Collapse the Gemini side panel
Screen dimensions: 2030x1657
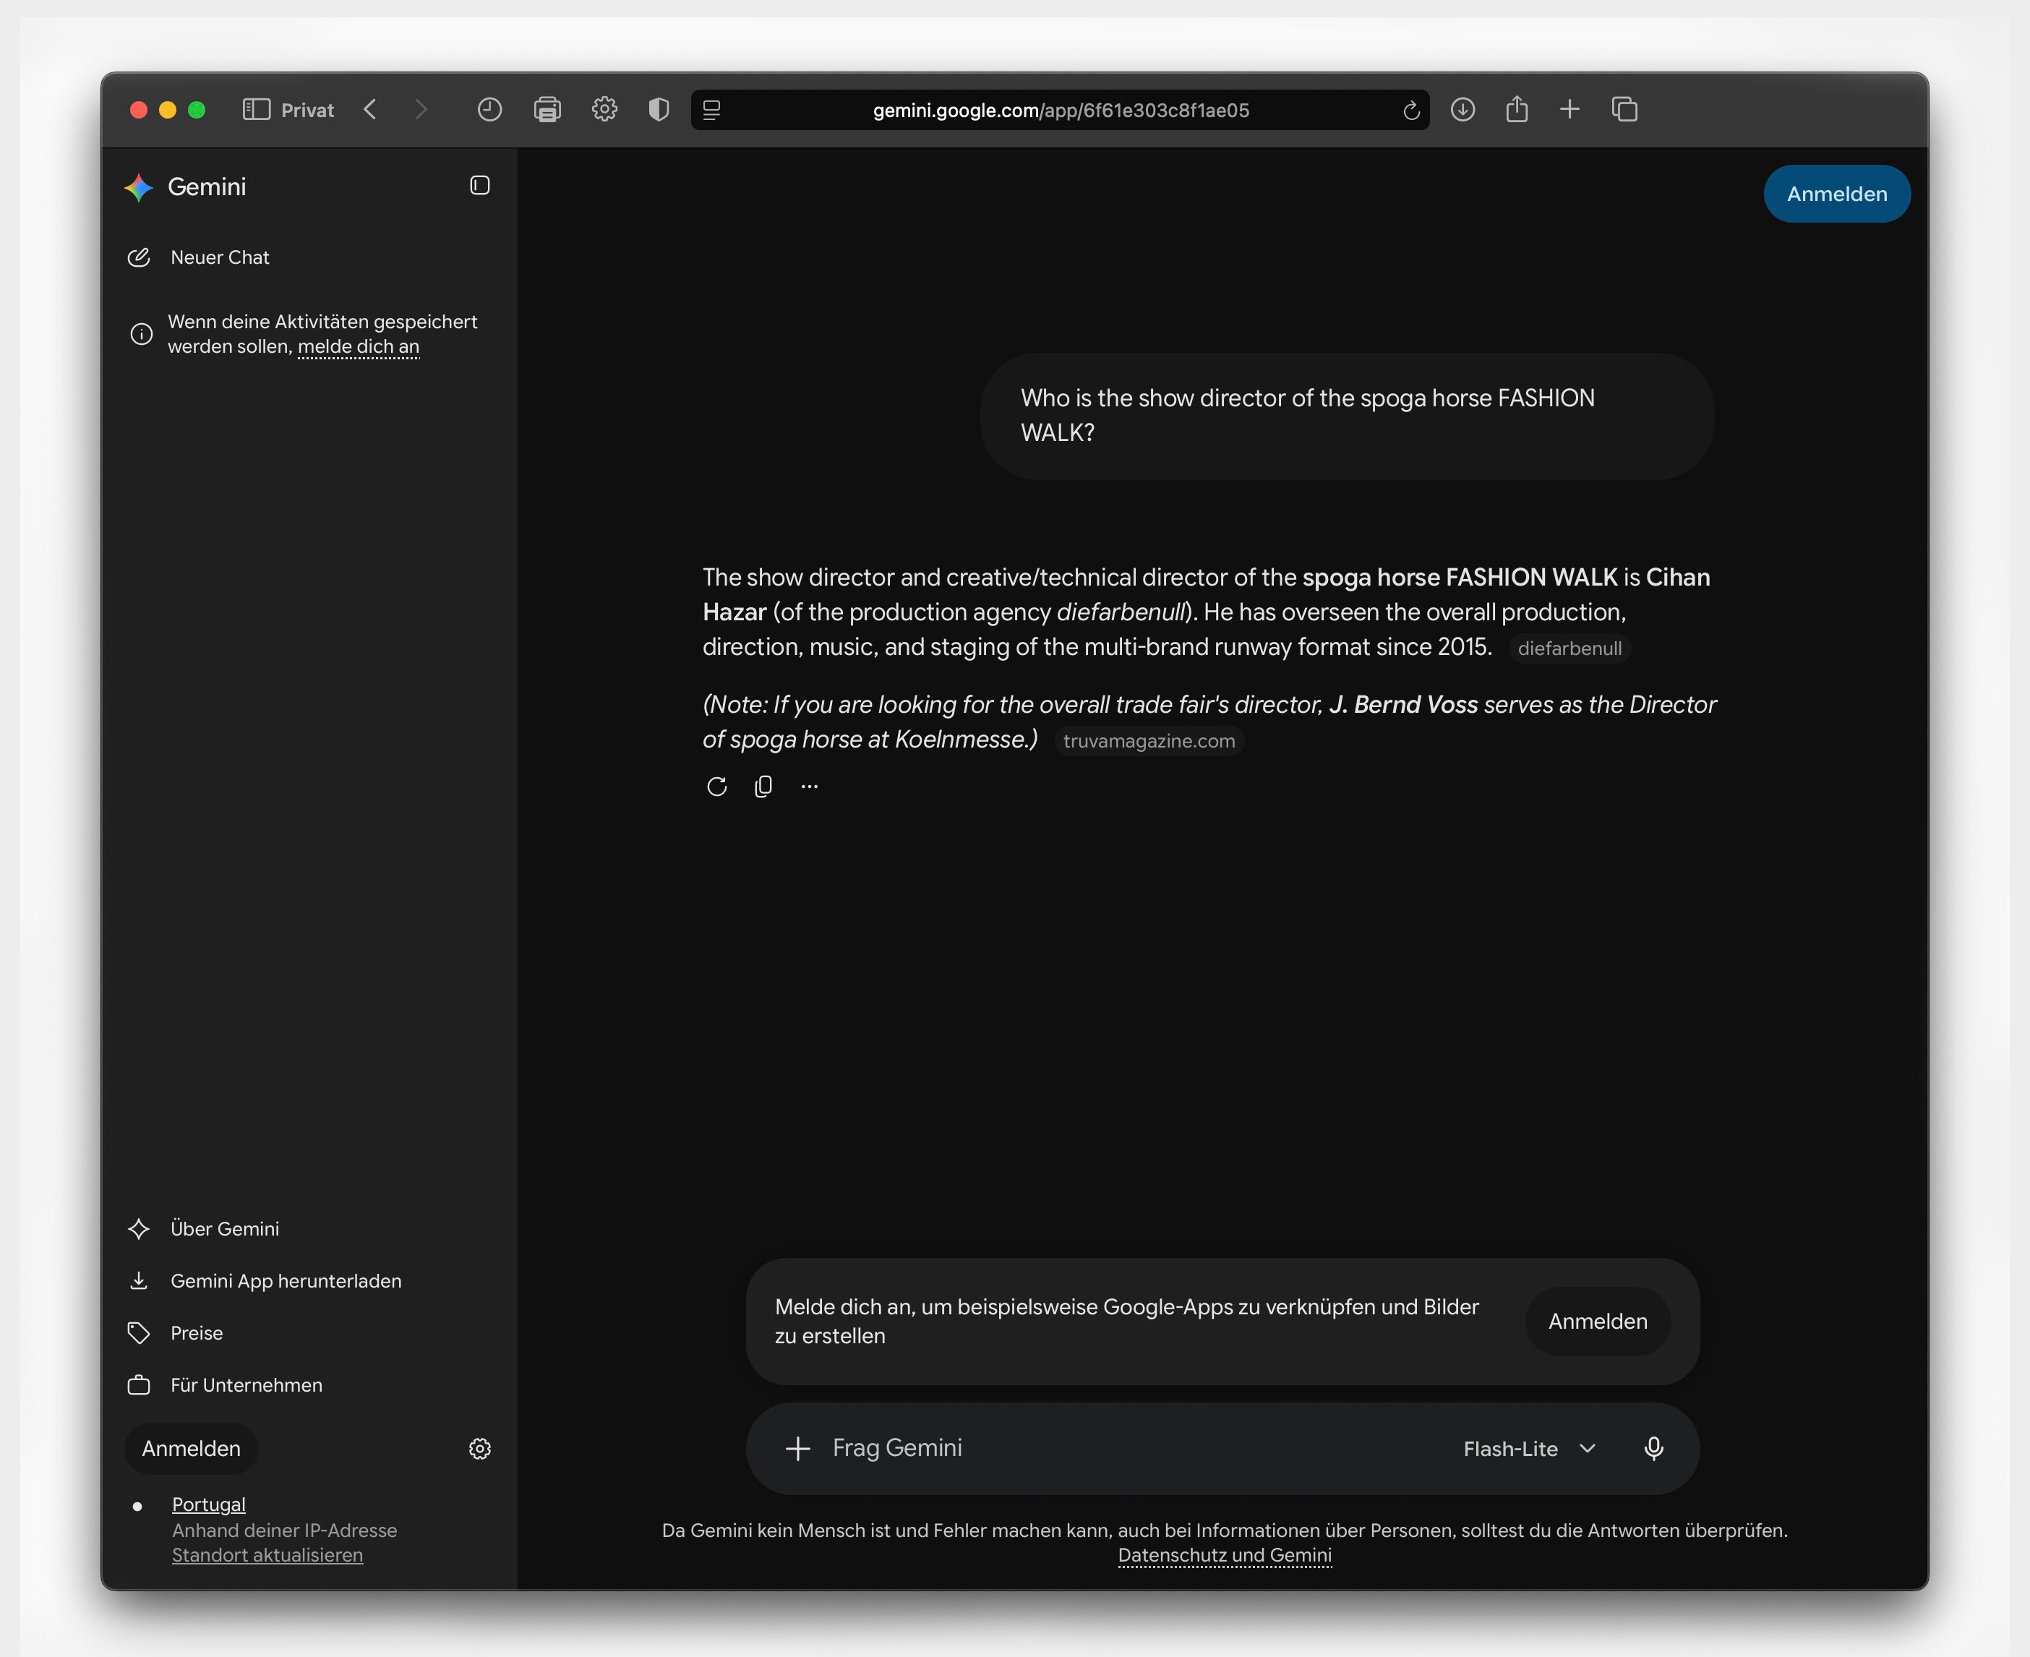click(480, 185)
